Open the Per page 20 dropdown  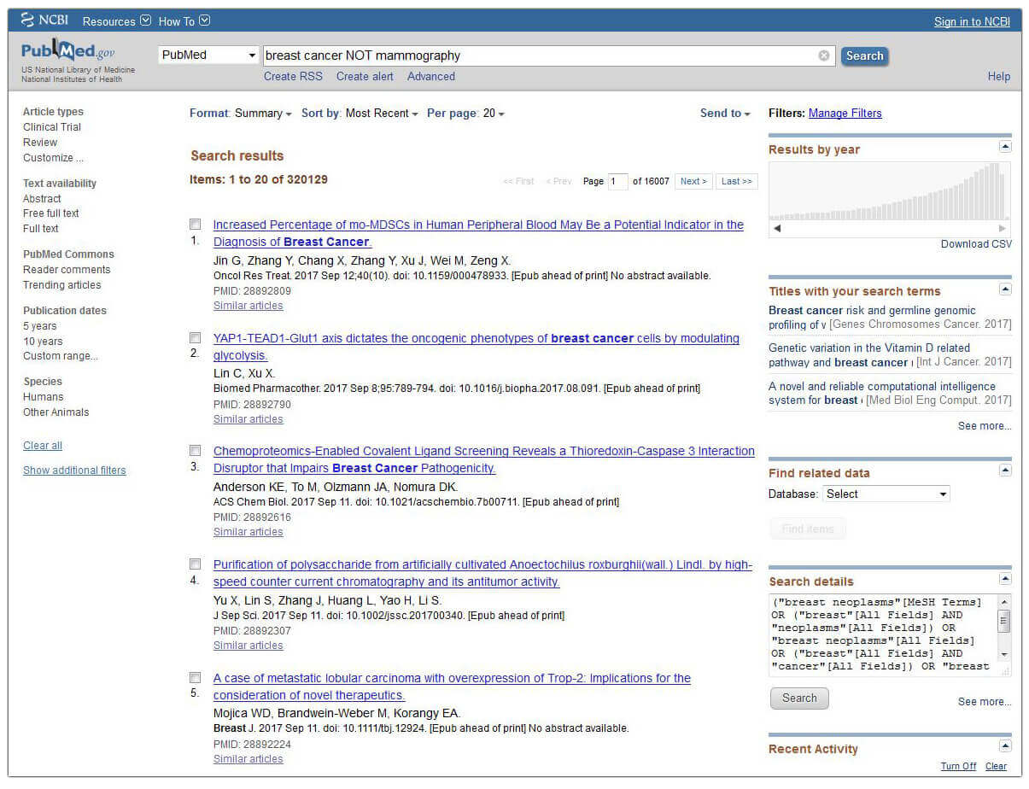(465, 114)
